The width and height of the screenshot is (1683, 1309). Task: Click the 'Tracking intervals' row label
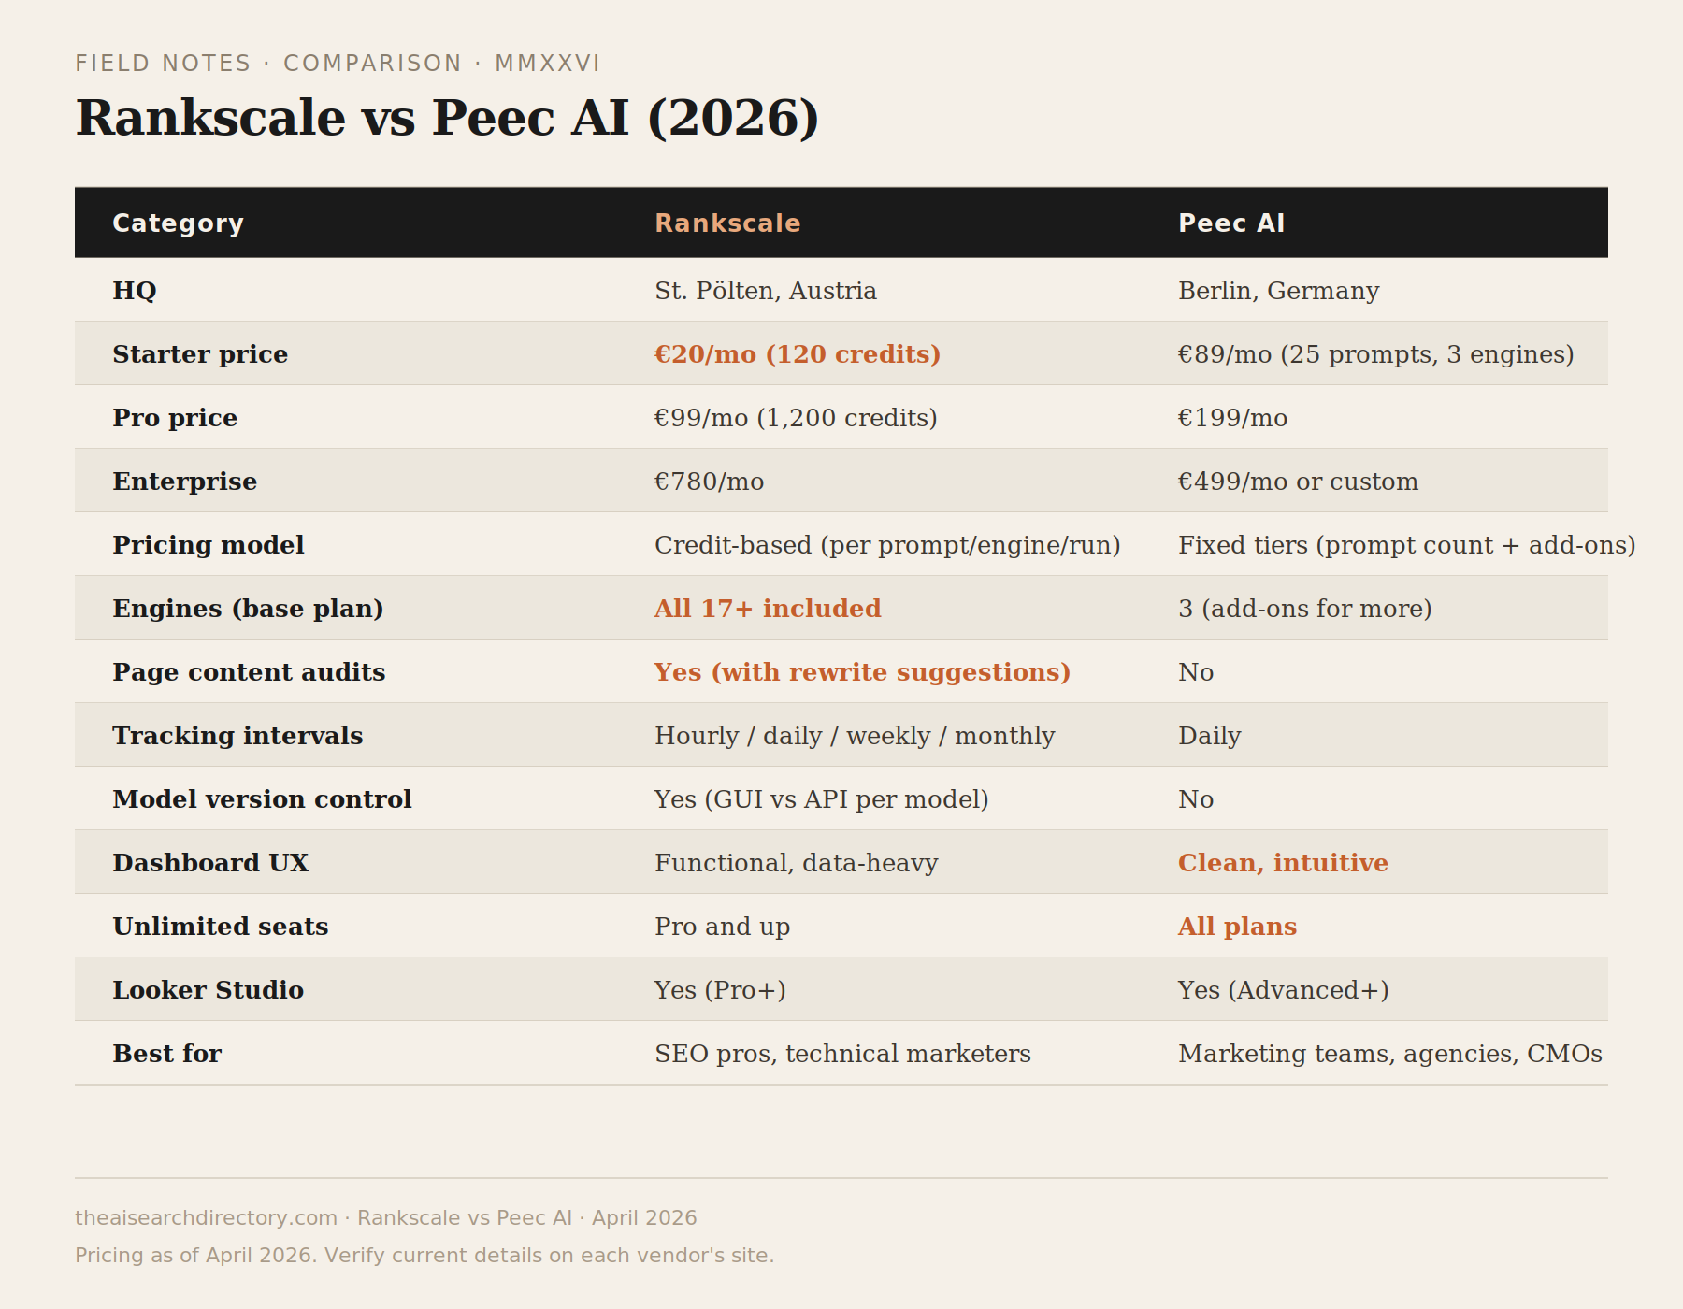pos(237,736)
